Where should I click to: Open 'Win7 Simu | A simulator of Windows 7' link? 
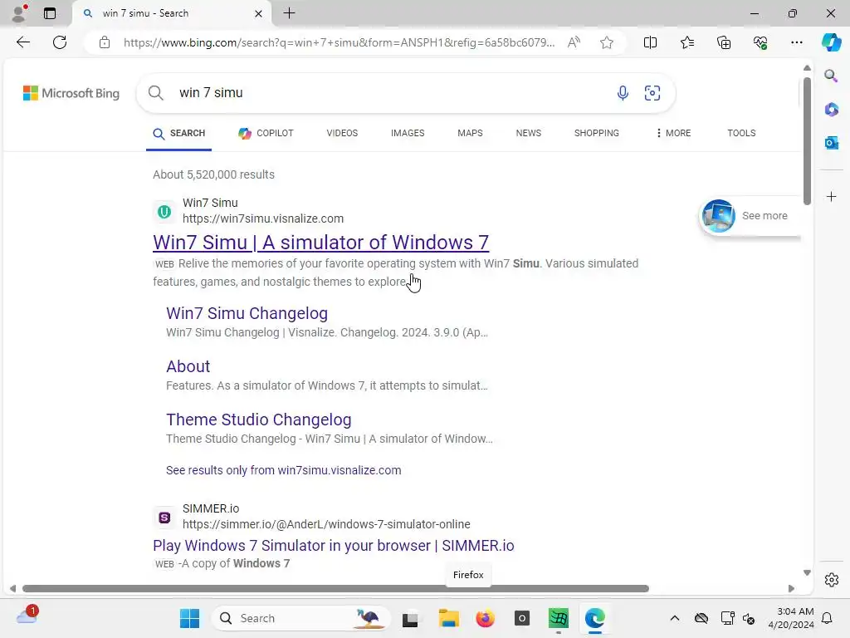[x=321, y=243]
